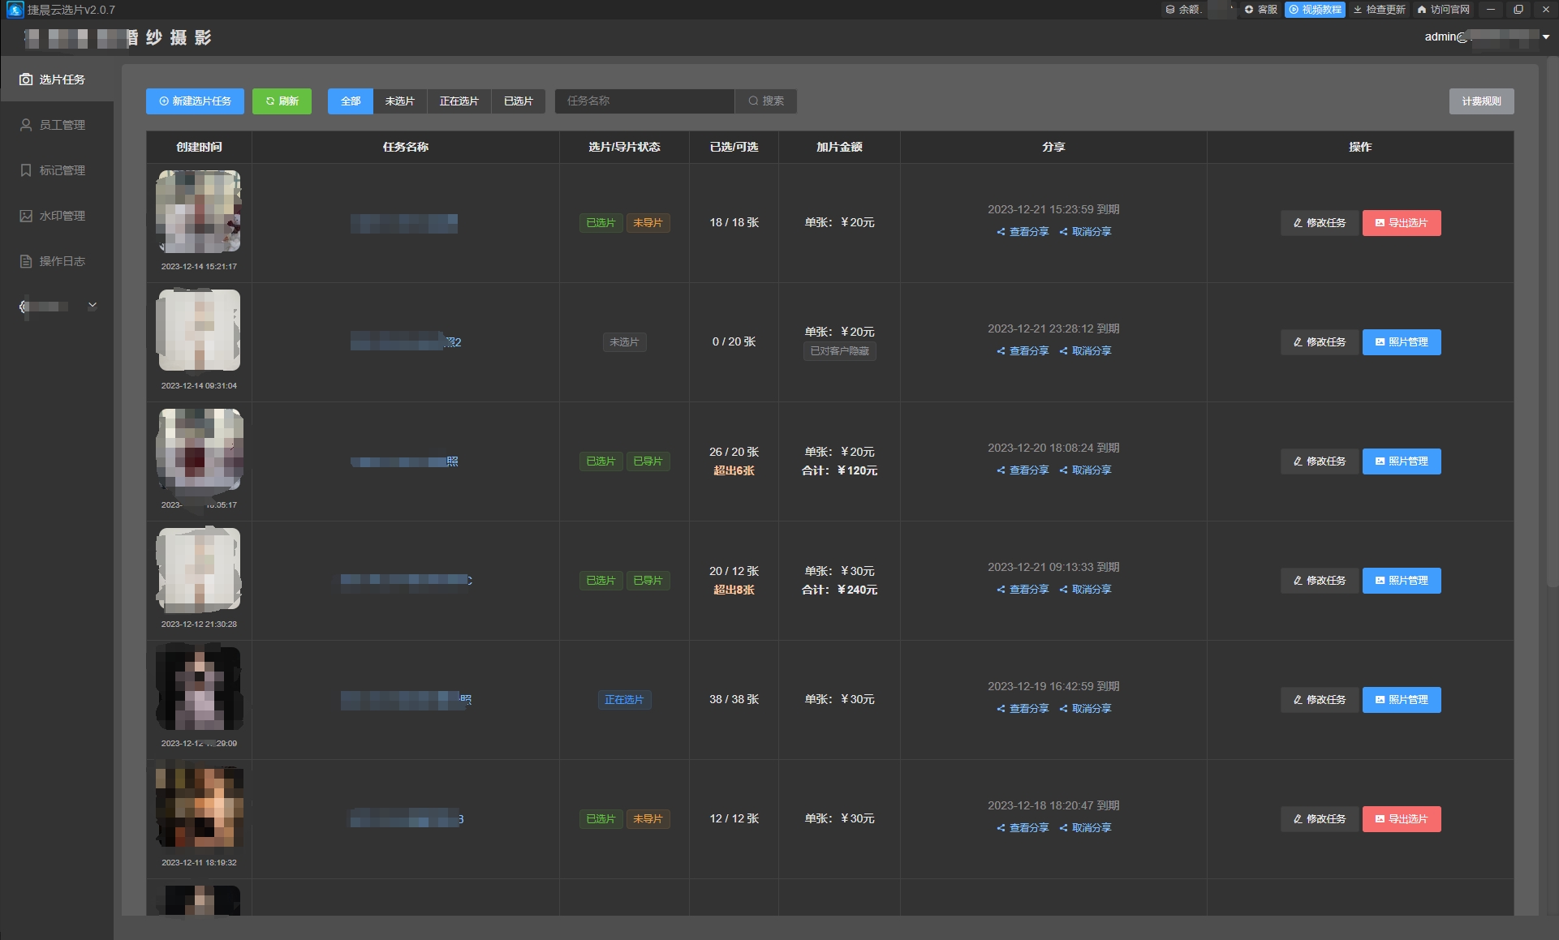Viewport: 1559px width, 940px height.
Task: Open 选片任务 camera icon in sidebar
Action: click(26, 79)
